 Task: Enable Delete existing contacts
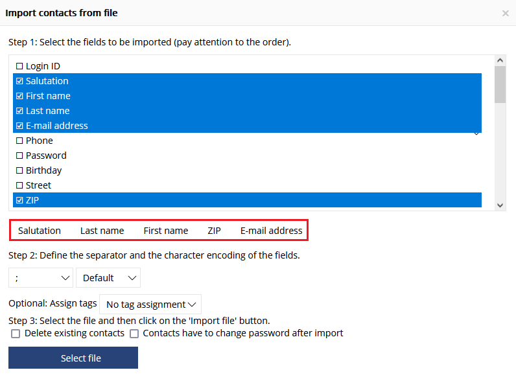pyautogui.click(x=16, y=334)
